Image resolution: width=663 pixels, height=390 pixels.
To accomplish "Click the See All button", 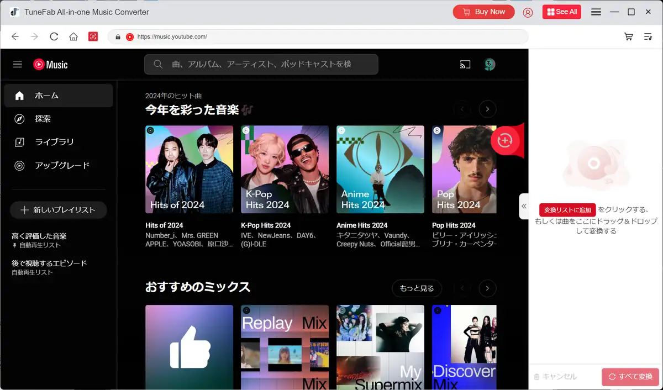I will [561, 12].
